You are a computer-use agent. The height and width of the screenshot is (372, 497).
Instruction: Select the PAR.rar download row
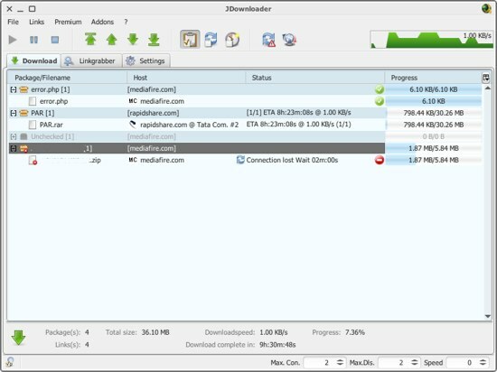(x=245, y=125)
